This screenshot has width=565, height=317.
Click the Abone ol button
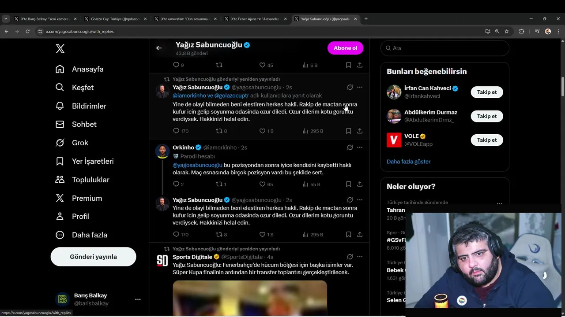point(345,48)
